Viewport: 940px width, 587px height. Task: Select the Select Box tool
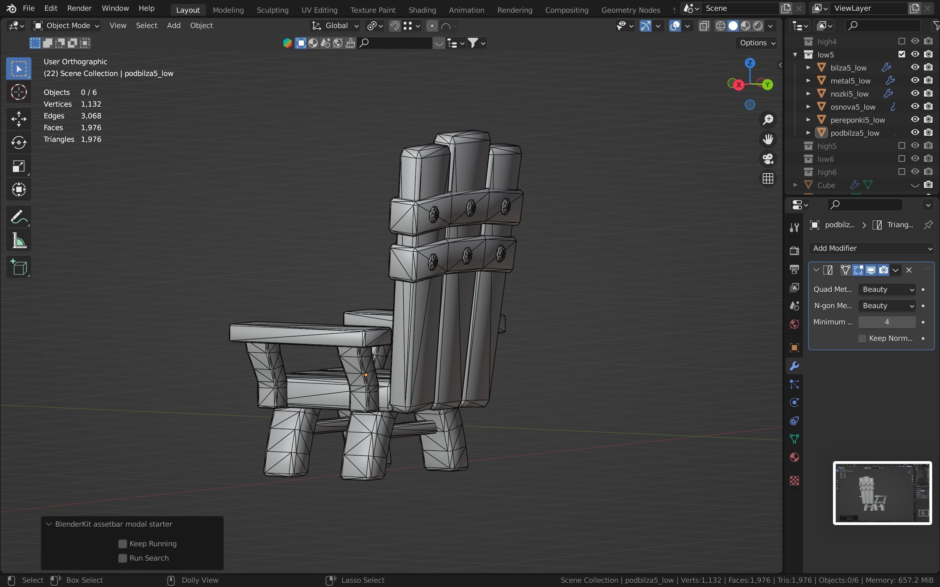(x=19, y=69)
